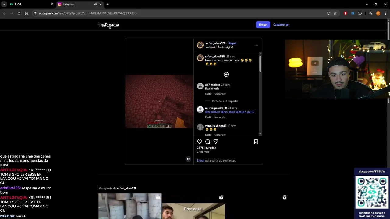This screenshot has height=219, width=390.
Task: Open the @teruellvzn mention
Action: pyautogui.click(x=212, y=112)
